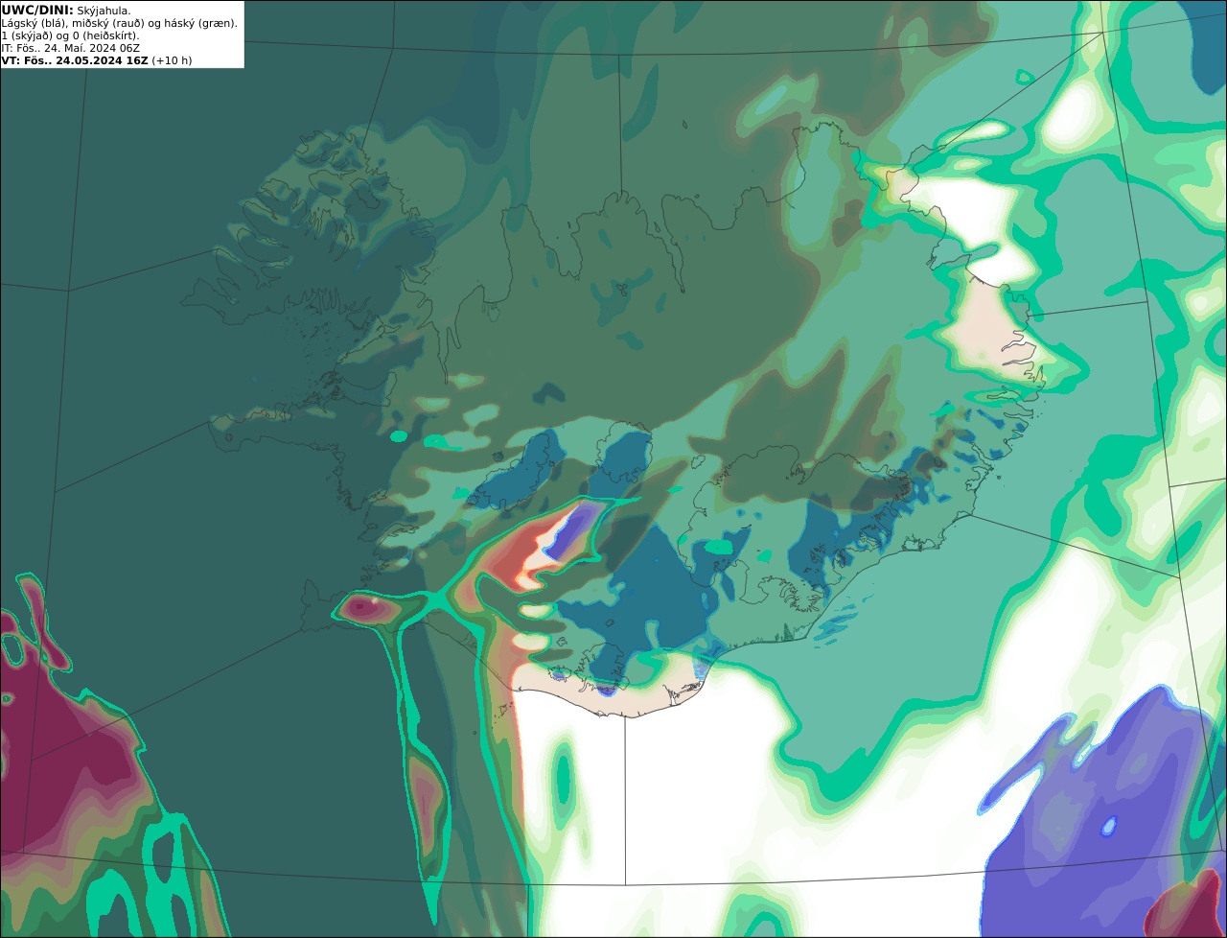The image size is (1227, 938).
Task: Click the 'IT: Fös.. 24. Maí. 2024 06Z' line
Action: 71,47
